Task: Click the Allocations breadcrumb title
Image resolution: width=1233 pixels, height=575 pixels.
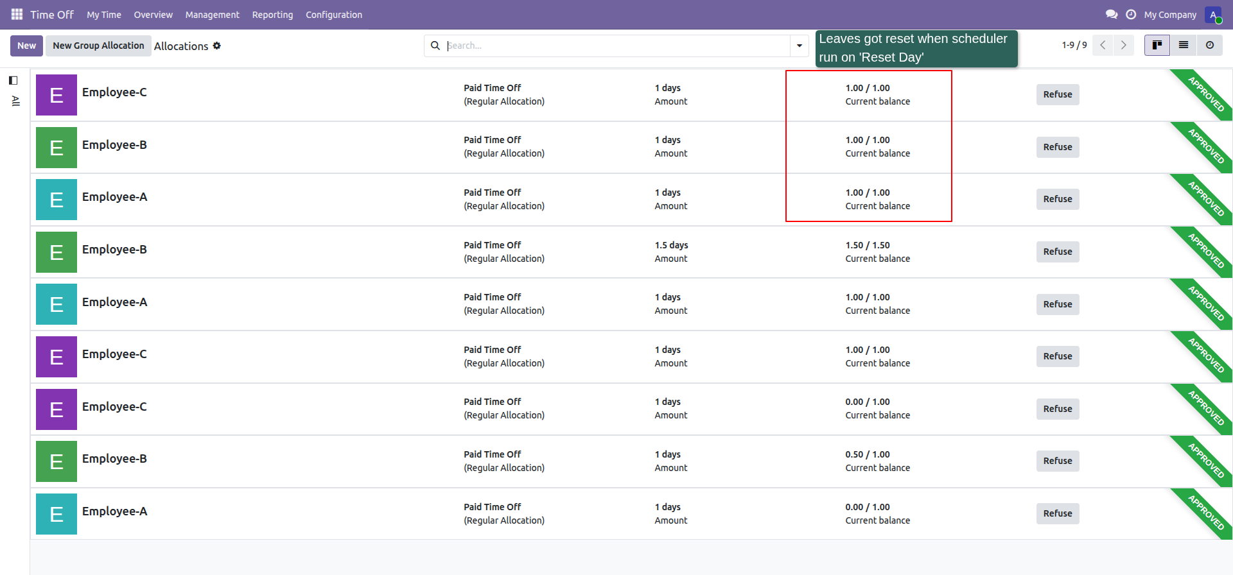Action: pos(181,46)
